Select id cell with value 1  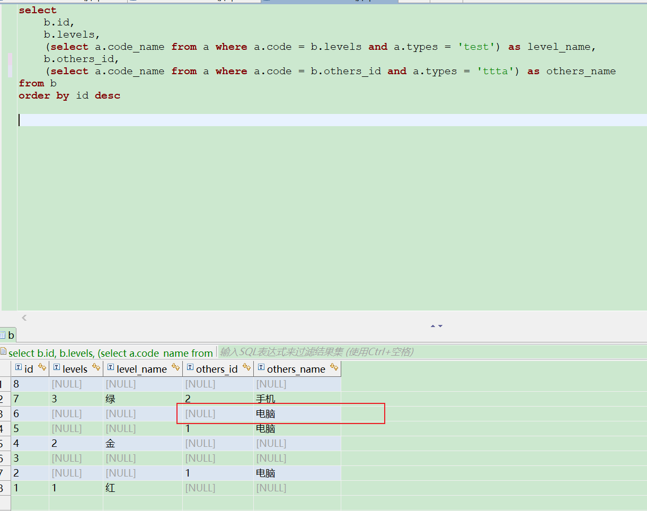coord(30,488)
